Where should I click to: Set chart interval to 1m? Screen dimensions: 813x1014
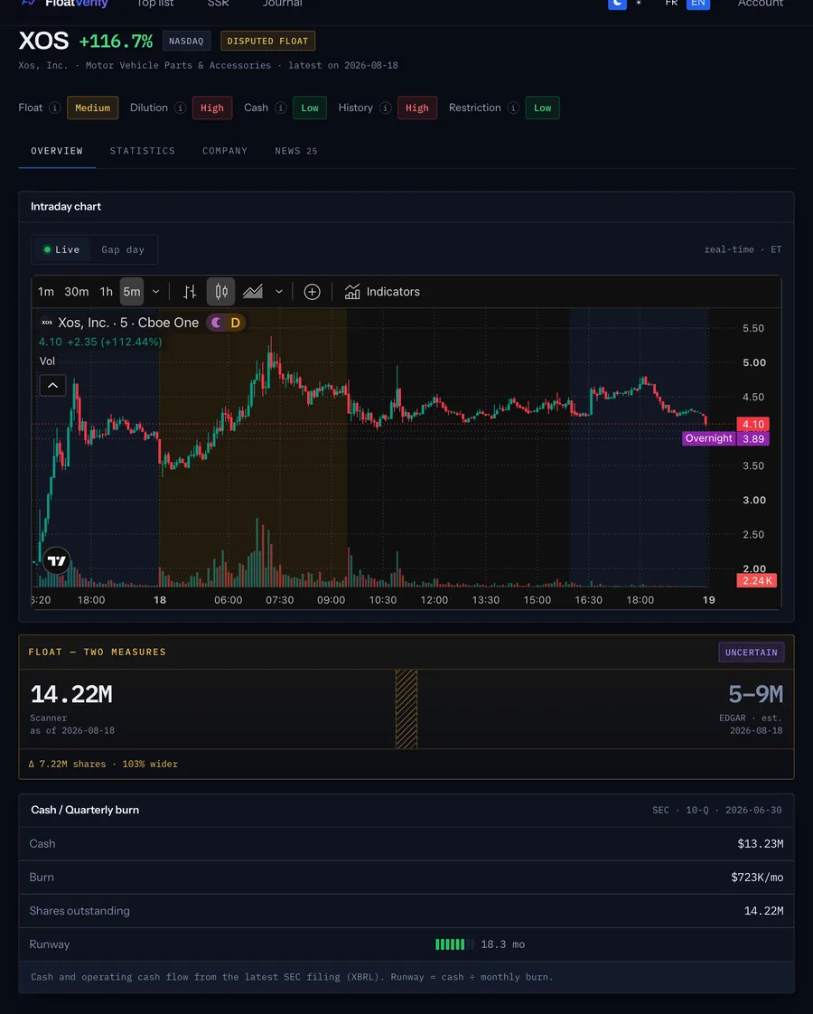[46, 292]
